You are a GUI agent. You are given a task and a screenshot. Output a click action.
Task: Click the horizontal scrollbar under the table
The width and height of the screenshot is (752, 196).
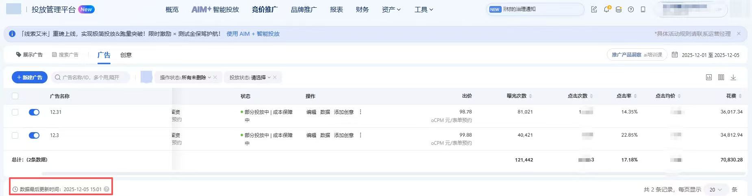(x=366, y=174)
